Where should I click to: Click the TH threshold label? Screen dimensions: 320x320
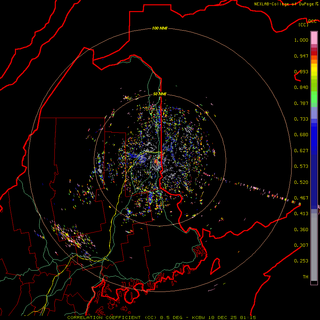pos(305,277)
